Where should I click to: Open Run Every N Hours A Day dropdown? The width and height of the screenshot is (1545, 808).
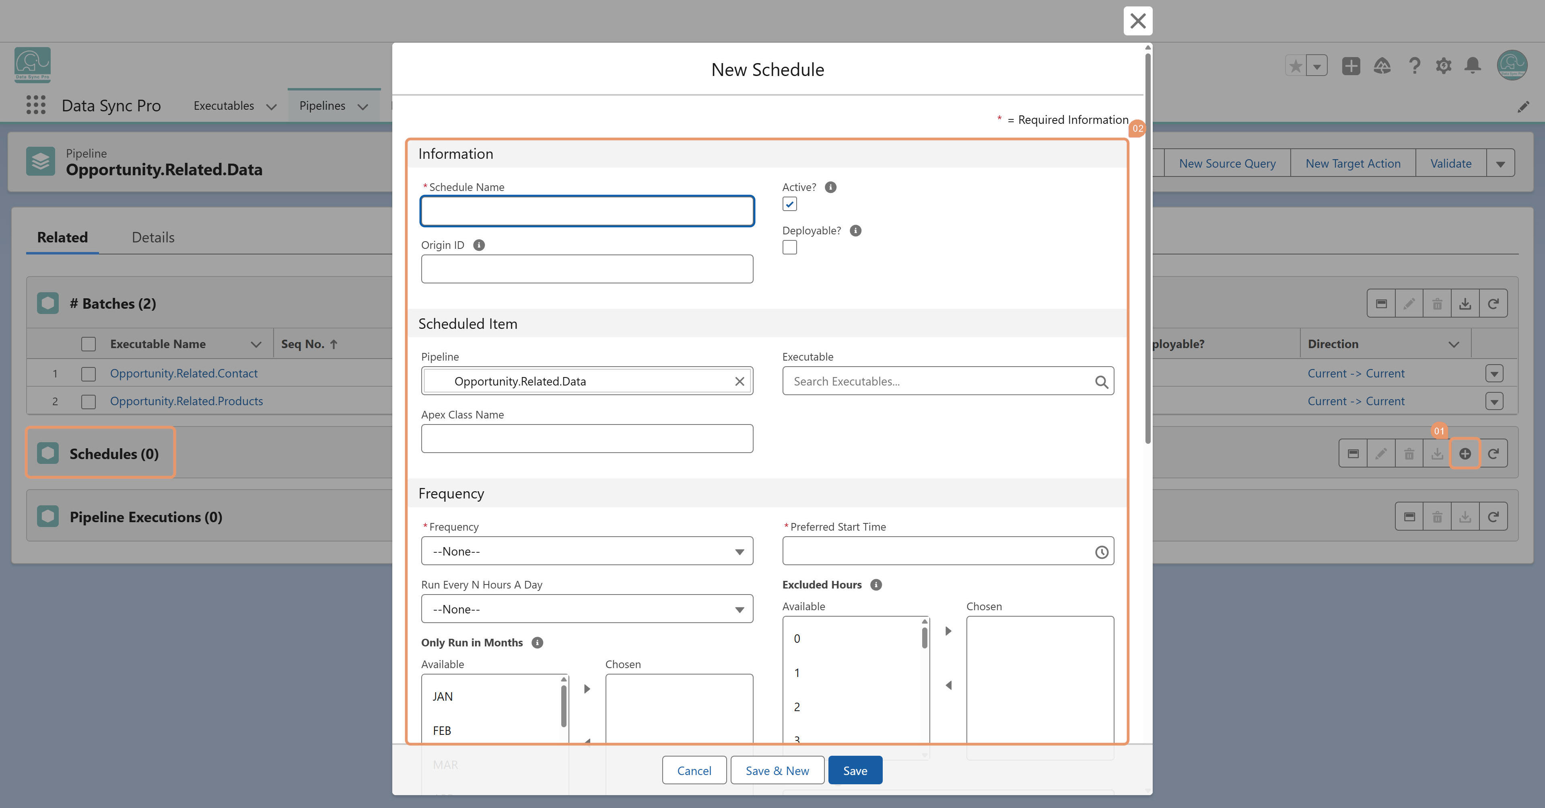587,609
